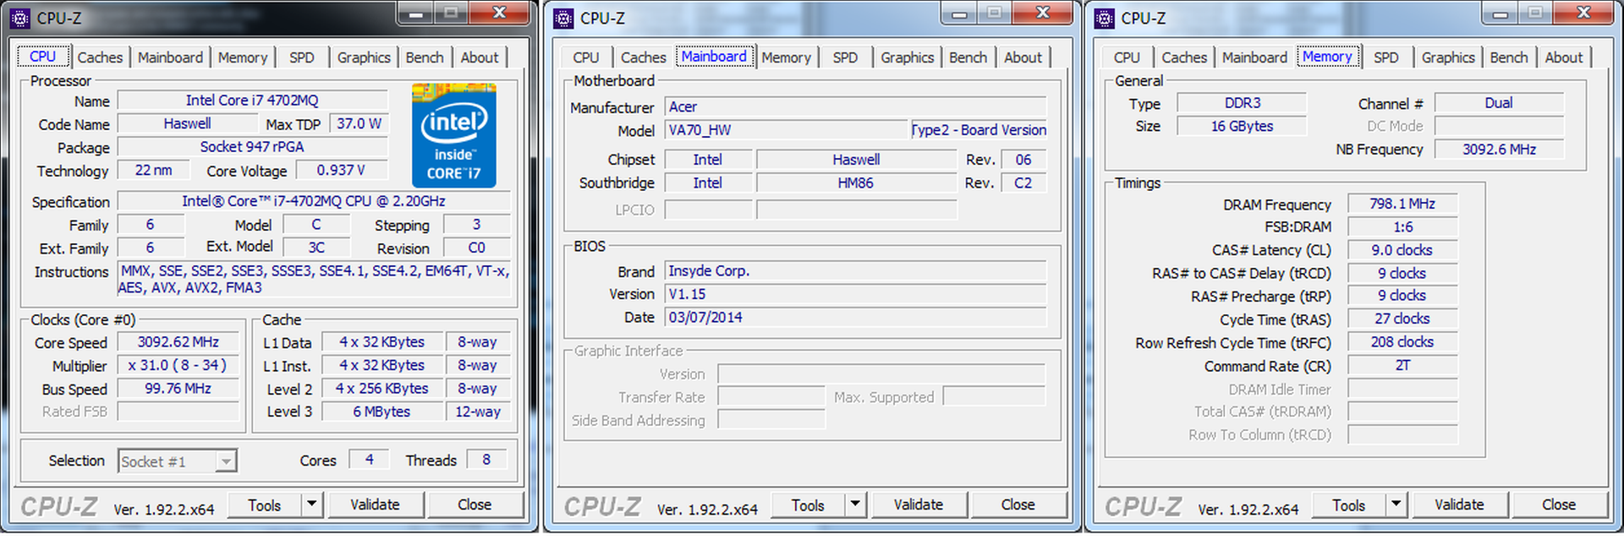Open Caches tab in Memory window
This screenshot has height=540, width=1624.
coord(1184,57)
